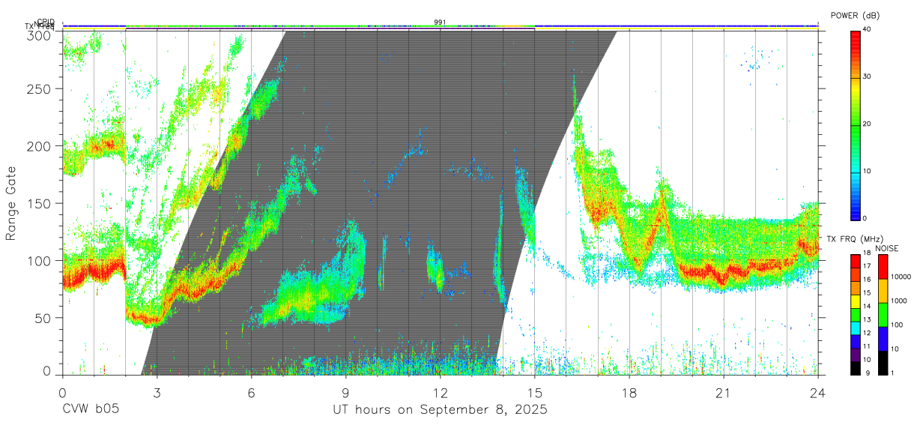Click the UT hour 12 tick label

(x=440, y=392)
